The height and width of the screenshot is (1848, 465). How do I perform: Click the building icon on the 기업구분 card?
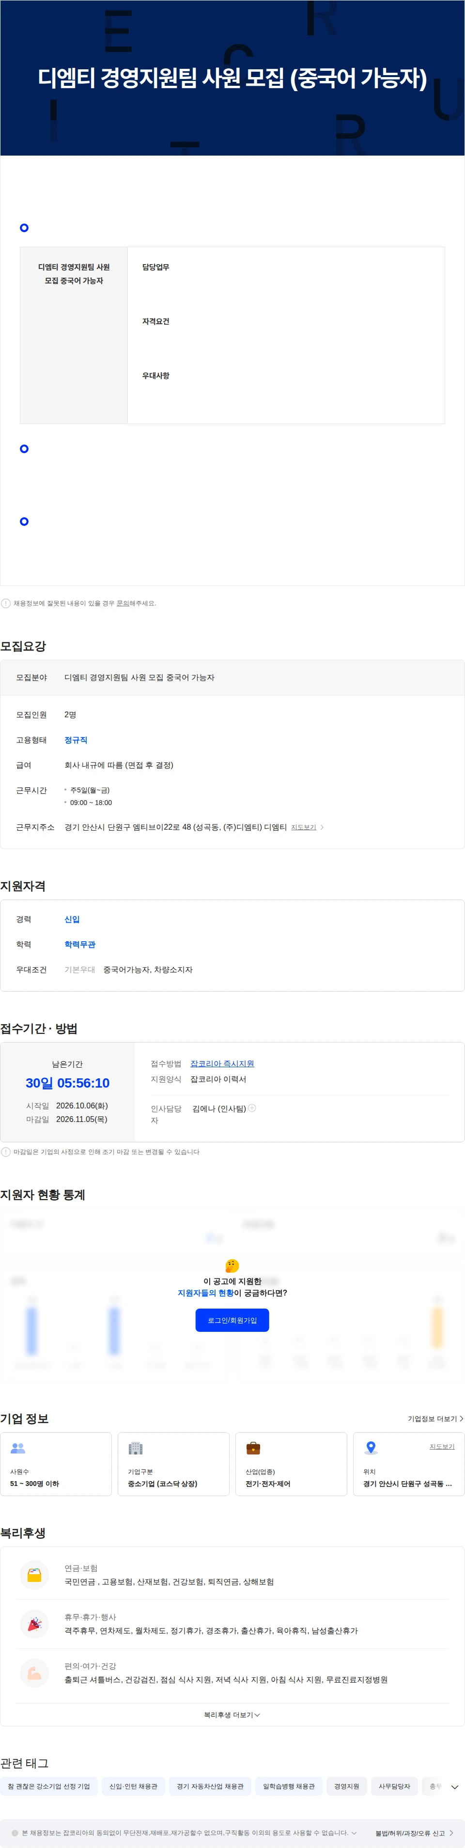click(136, 1448)
